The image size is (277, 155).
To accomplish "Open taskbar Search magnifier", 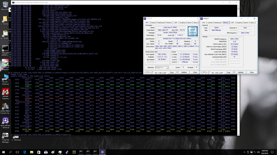I will pyautogui.click(x=10, y=152).
